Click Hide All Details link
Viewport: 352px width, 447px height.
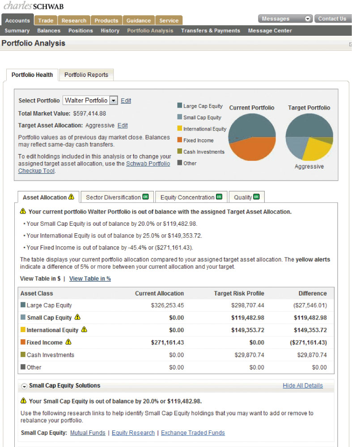pos(303,385)
